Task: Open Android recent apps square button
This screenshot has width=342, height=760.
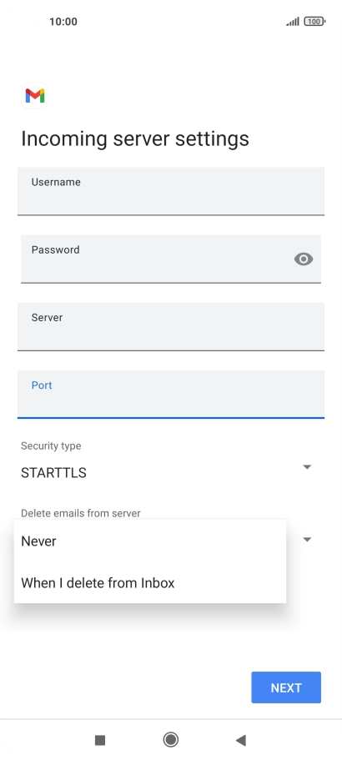Action: coord(100,740)
